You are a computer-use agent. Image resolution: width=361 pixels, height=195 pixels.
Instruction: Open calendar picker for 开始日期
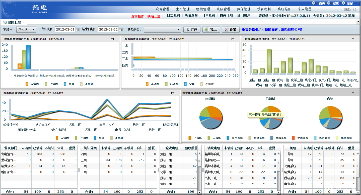[x=78, y=29]
